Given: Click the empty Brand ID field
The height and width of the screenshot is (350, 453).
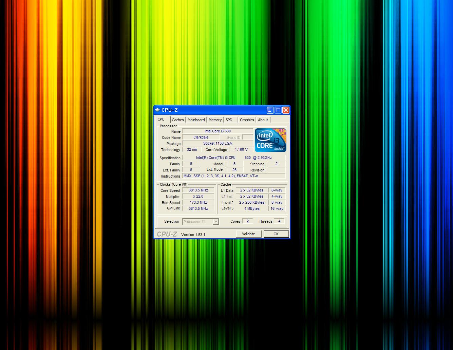Looking at the screenshot, I should pos(248,137).
